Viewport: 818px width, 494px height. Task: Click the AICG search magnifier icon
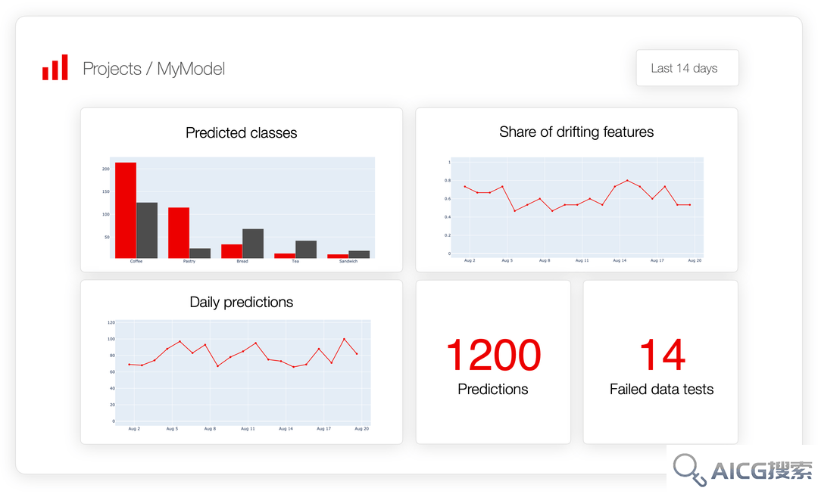[688, 470]
